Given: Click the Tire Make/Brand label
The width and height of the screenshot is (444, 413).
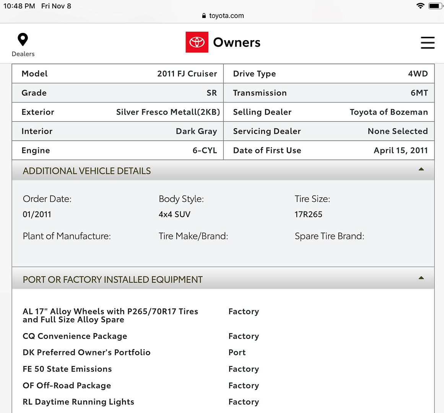Looking at the screenshot, I should click(x=194, y=236).
